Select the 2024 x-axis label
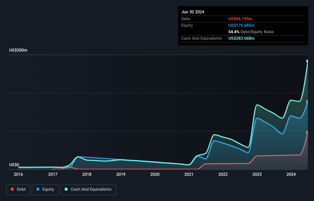 point(291,174)
